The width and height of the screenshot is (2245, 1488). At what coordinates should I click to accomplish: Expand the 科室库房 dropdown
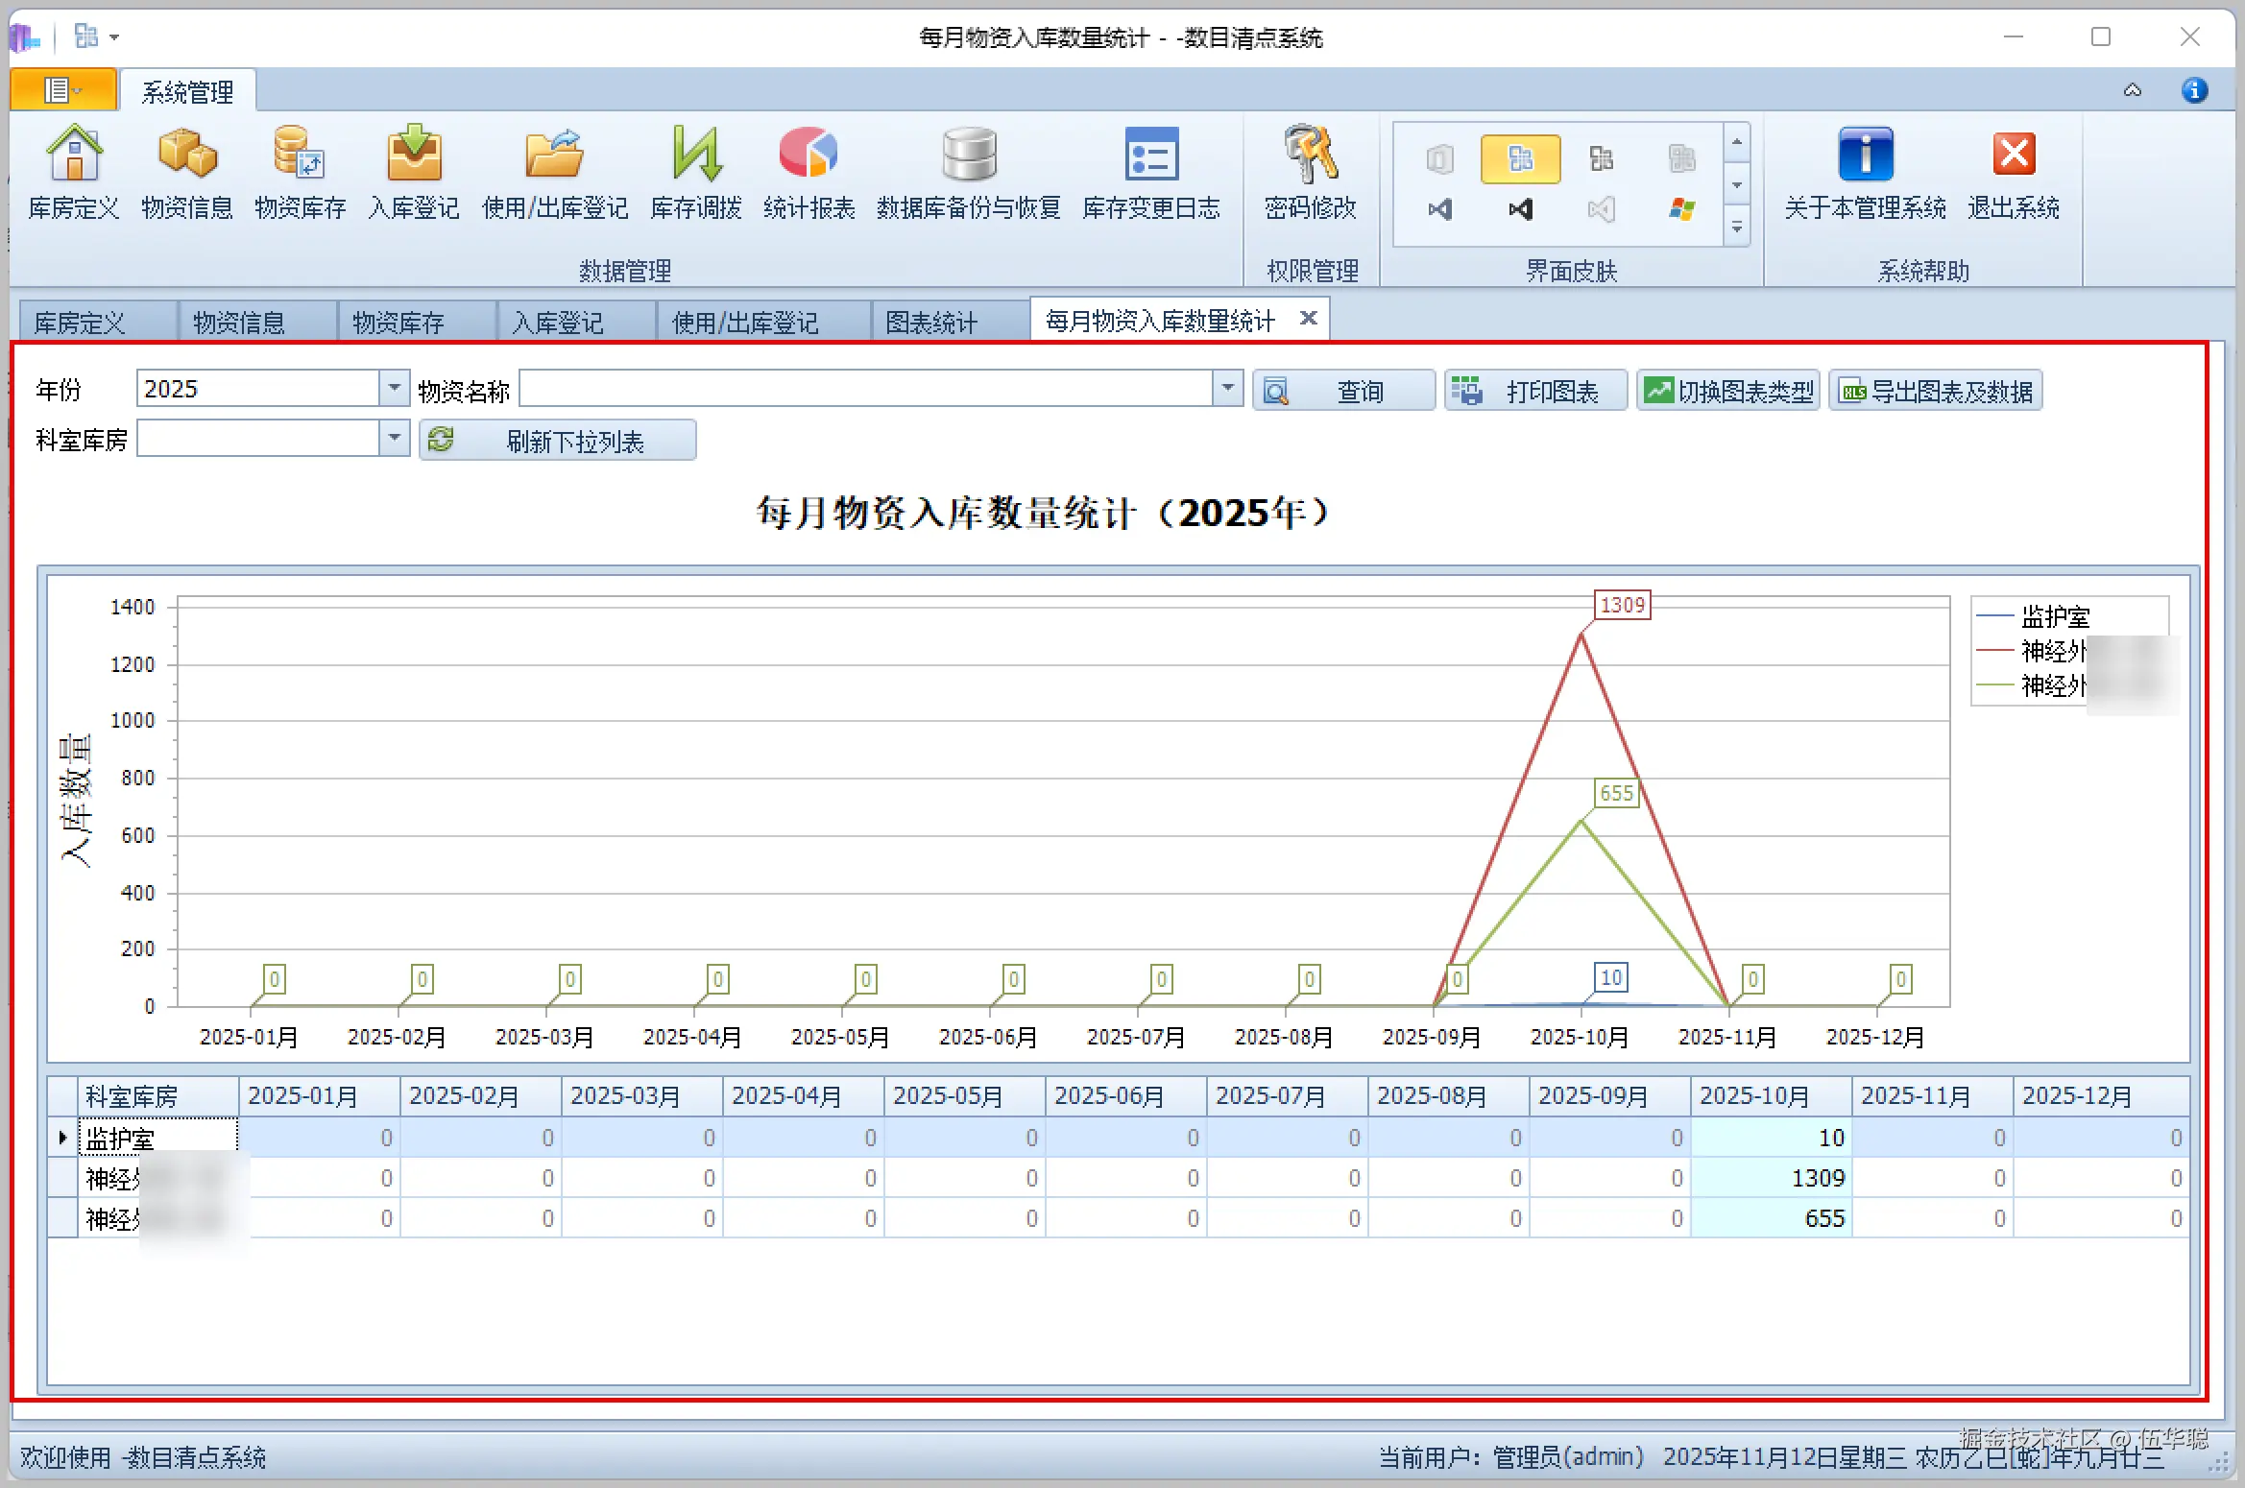click(394, 439)
